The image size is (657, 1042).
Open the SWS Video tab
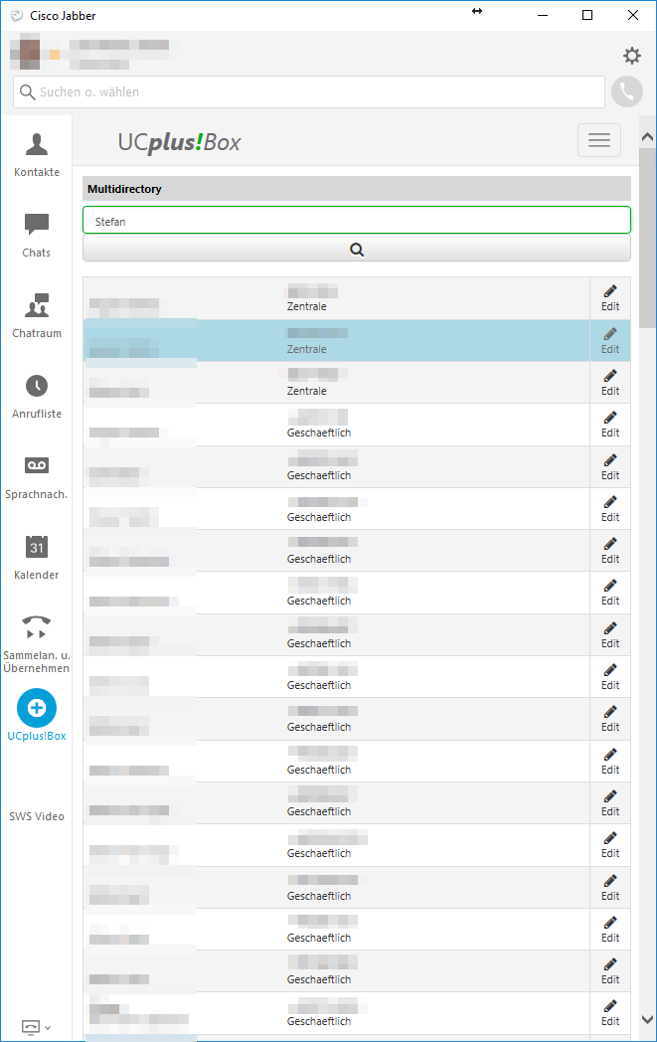point(37,816)
